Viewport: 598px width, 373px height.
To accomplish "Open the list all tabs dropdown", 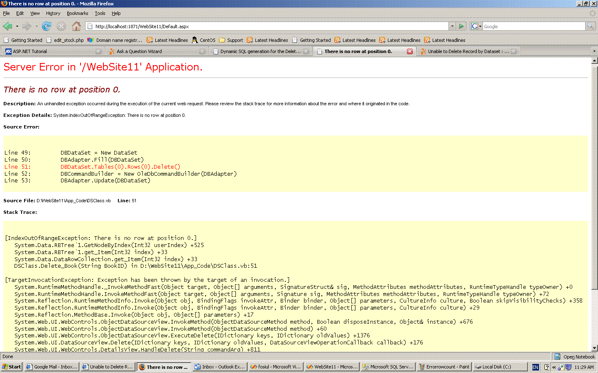I will [594, 51].
